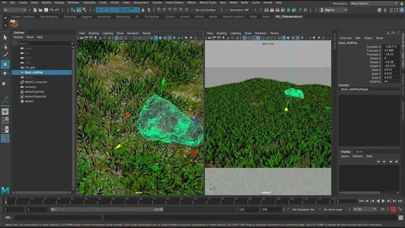Screen dimensions: 405x228
Task: Click the MEL command input field
Action: (x=58, y=218)
